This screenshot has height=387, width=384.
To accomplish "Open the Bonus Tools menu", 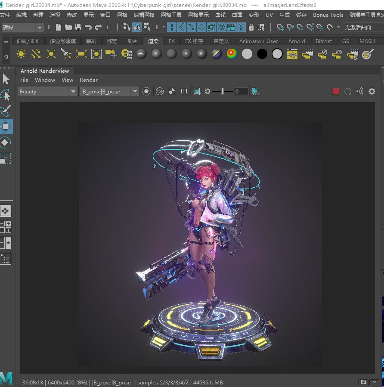I will click(x=328, y=15).
